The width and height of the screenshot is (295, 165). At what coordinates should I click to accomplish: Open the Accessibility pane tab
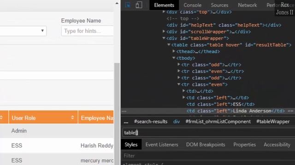tap(277, 145)
